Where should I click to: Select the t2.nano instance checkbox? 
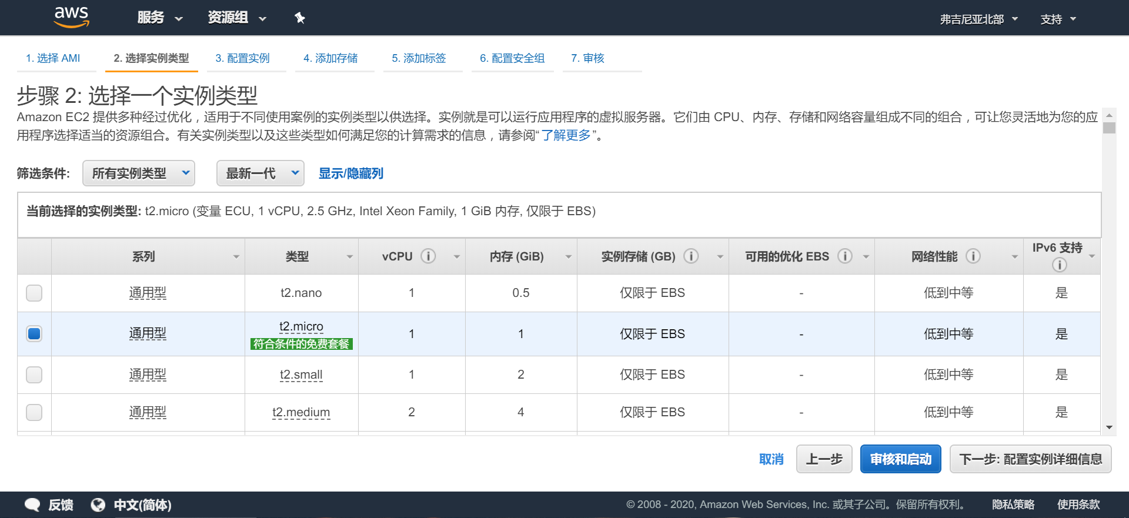34,293
